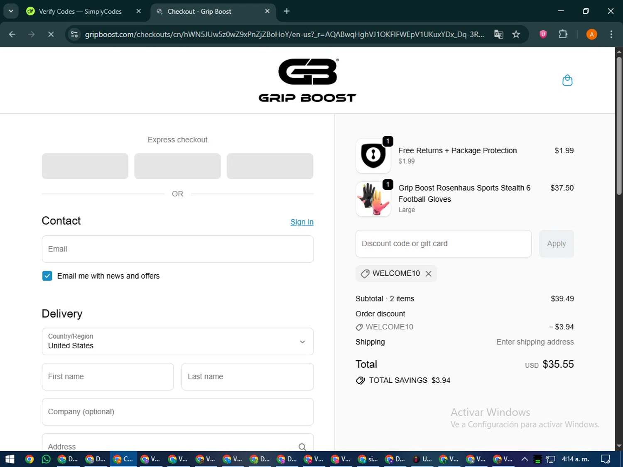
Task: Select the Checkout - Grip Boost tab
Action: [199, 11]
